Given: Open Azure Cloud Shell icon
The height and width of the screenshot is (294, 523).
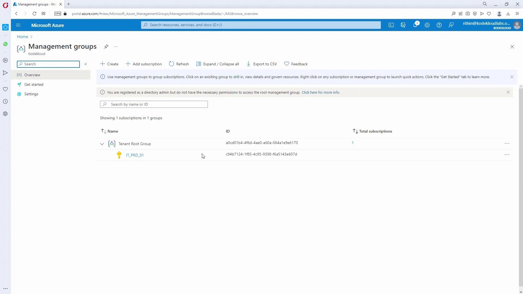Looking at the screenshot, I should point(391,25).
